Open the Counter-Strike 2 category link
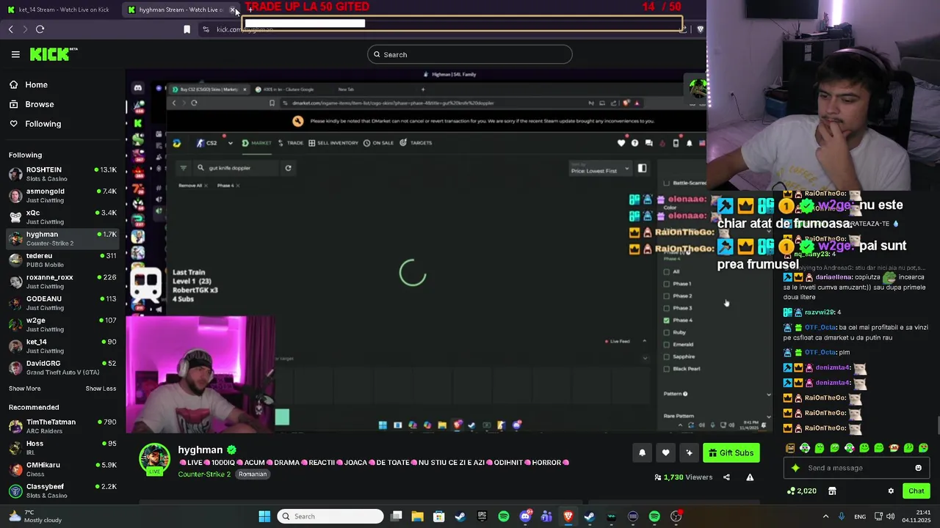This screenshot has width=940, height=528. 204,474
